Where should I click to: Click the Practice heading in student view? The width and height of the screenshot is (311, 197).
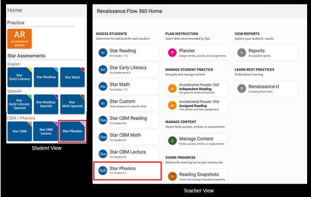click(x=16, y=23)
